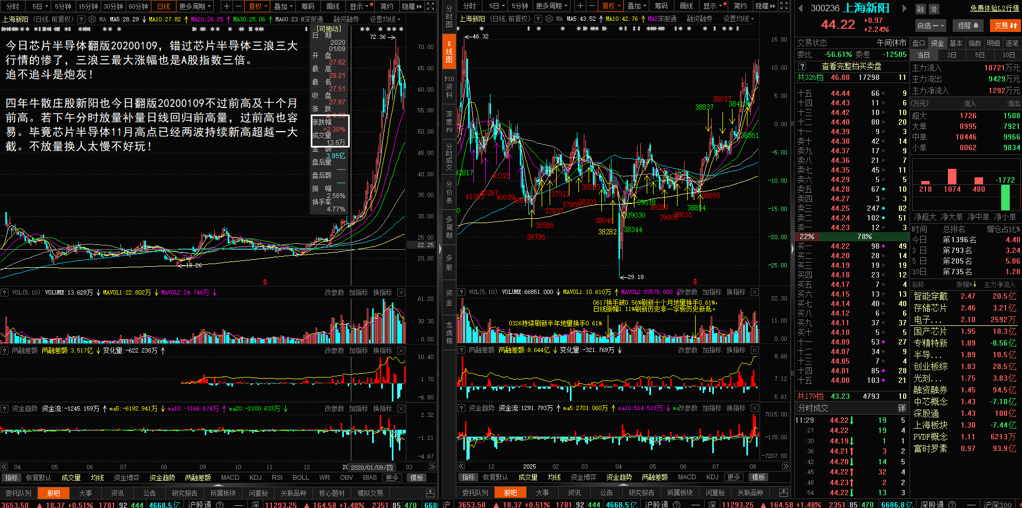Click the orange 交易 button
Viewport: 1022px width, 508px height.
pyautogui.click(x=1005, y=26)
